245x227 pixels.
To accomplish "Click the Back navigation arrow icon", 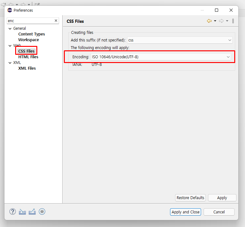I will click(x=209, y=21).
